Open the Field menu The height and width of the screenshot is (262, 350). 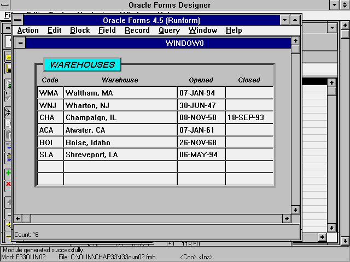coord(107,31)
